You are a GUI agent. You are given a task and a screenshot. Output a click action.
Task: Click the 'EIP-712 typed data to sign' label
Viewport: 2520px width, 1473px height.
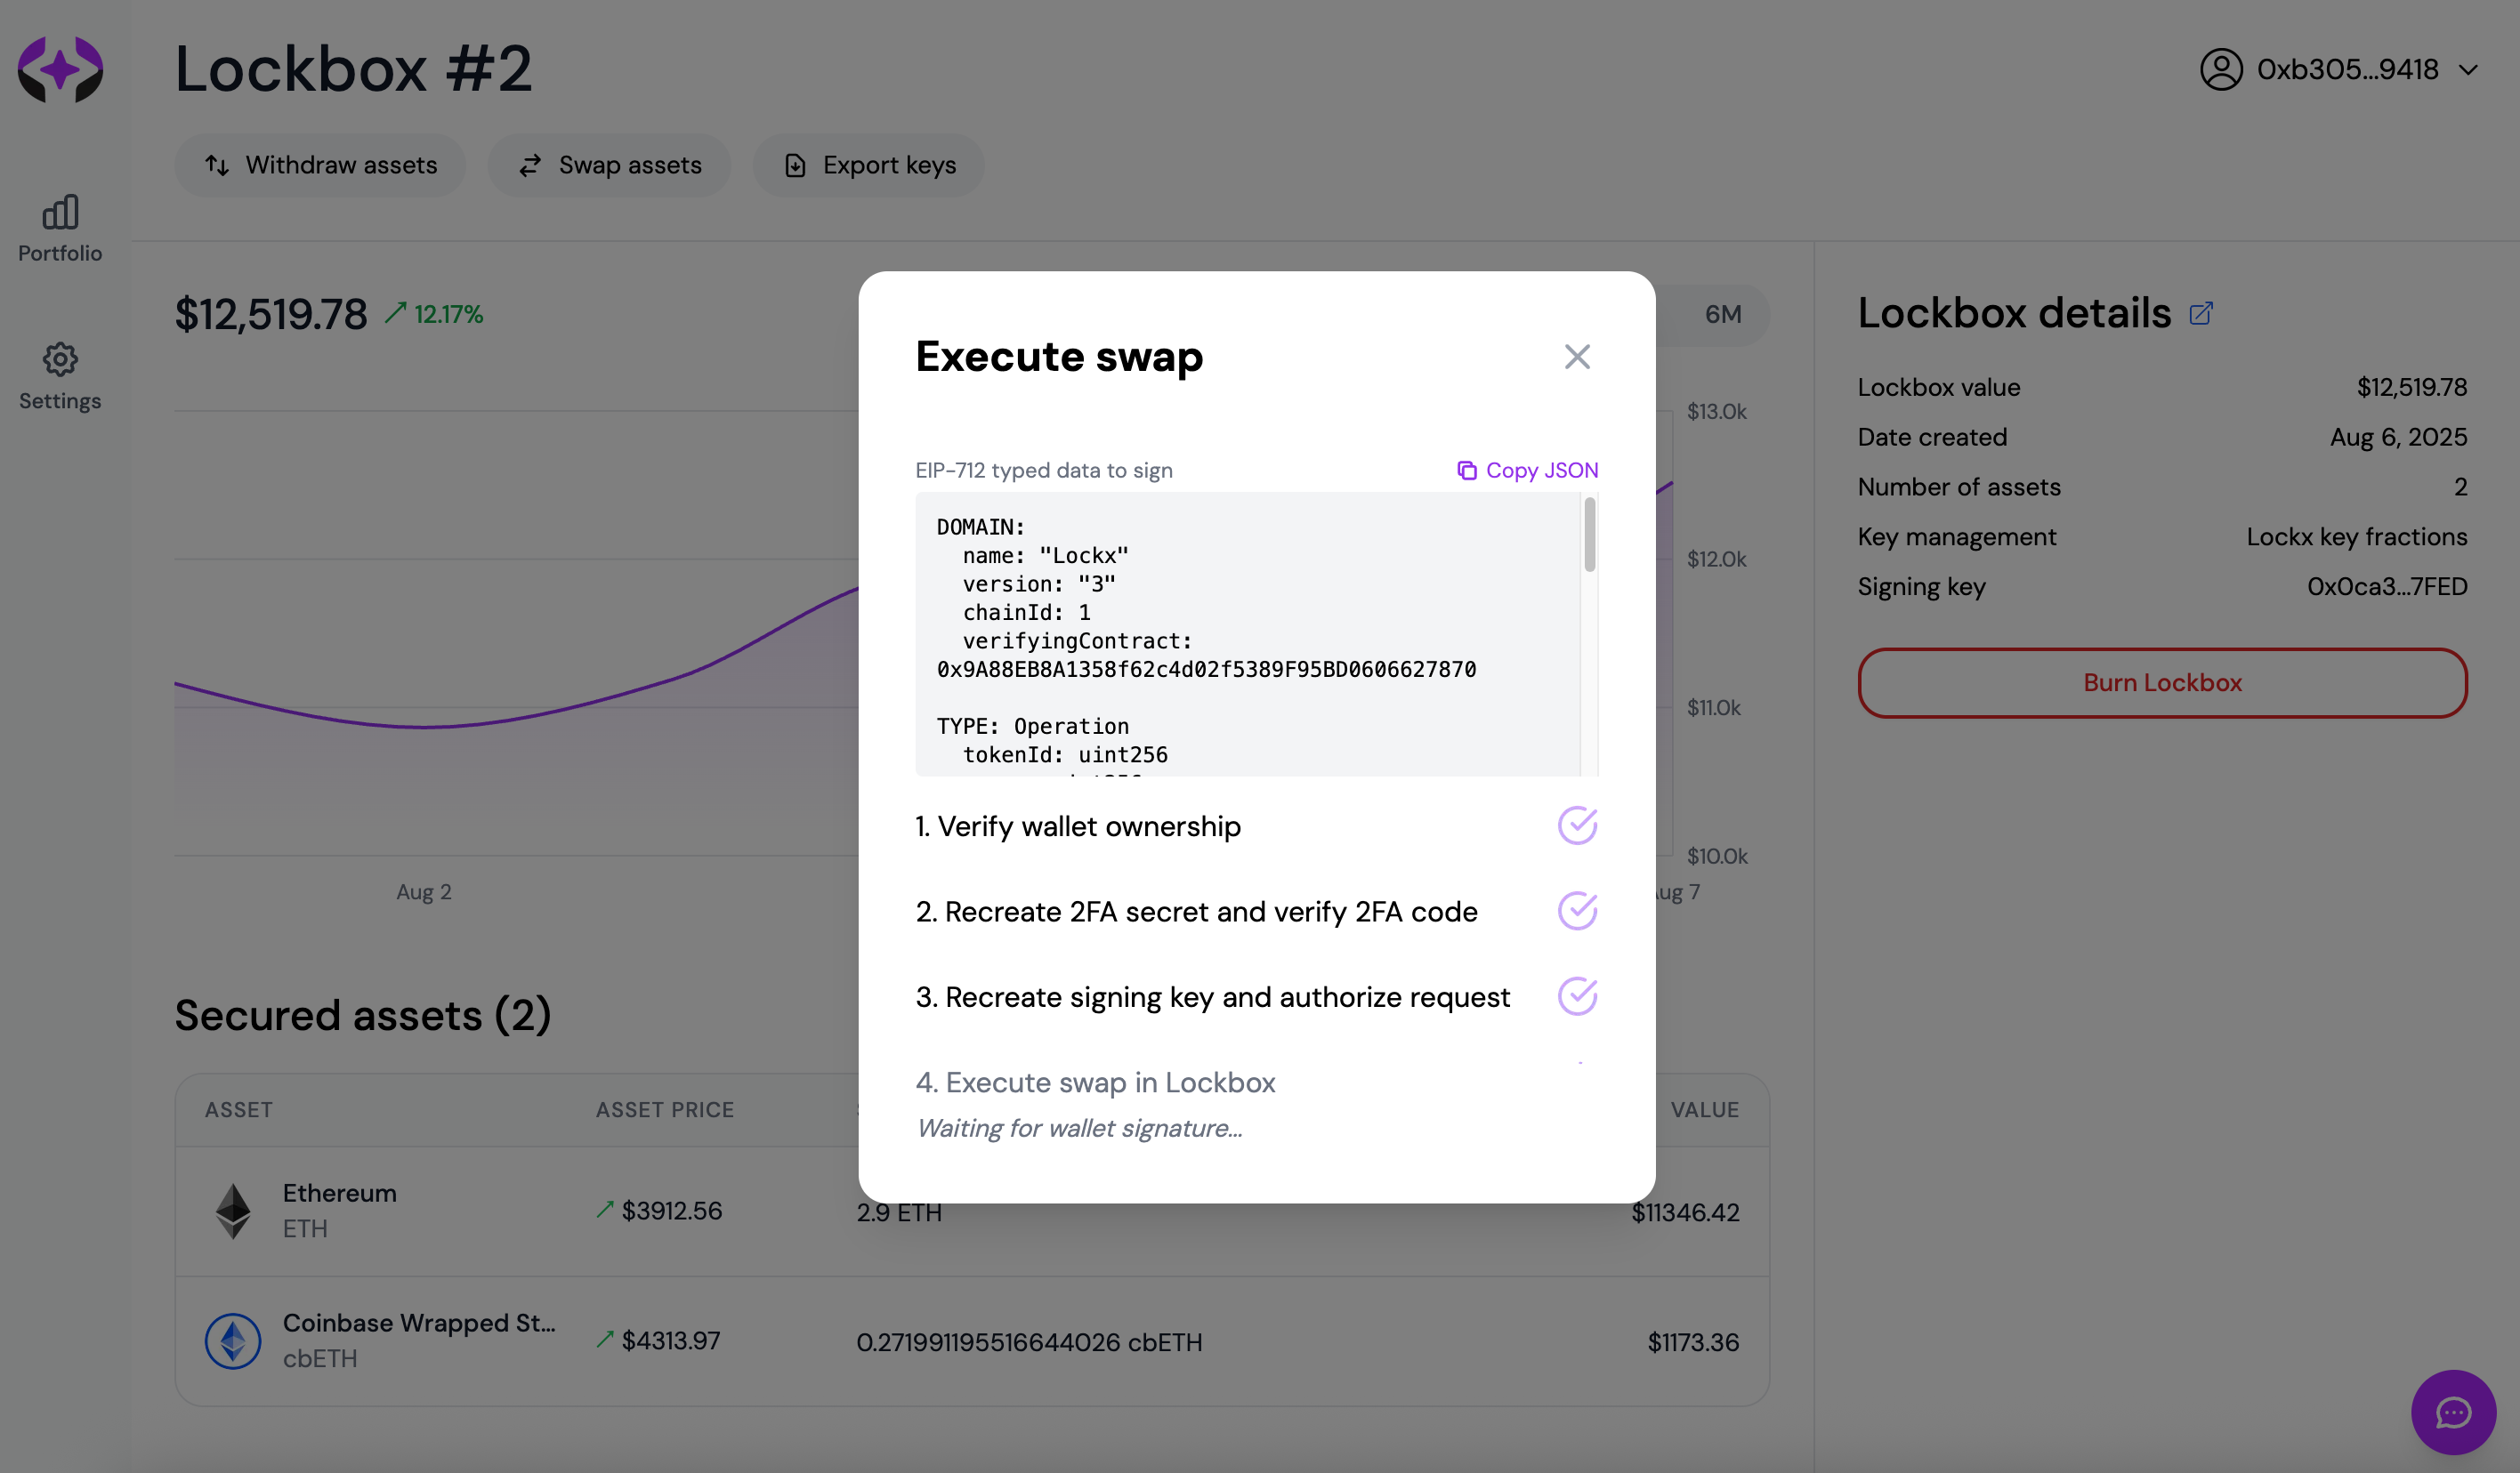[x=1044, y=470]
